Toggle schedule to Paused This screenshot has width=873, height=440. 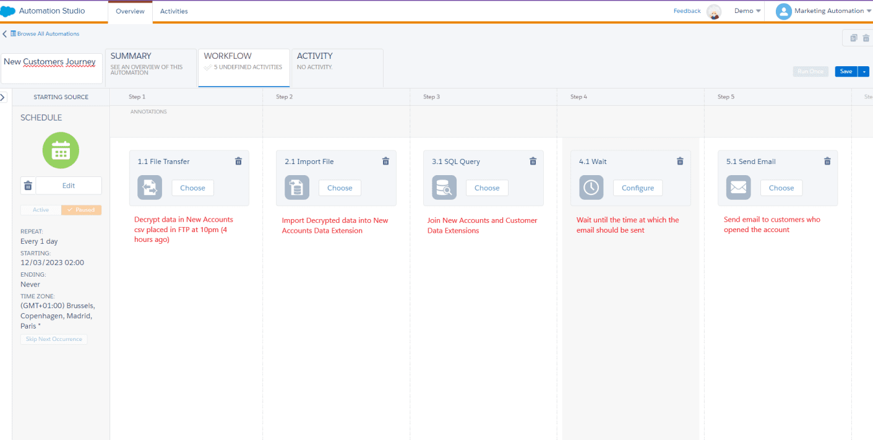[x=82, y=210]
